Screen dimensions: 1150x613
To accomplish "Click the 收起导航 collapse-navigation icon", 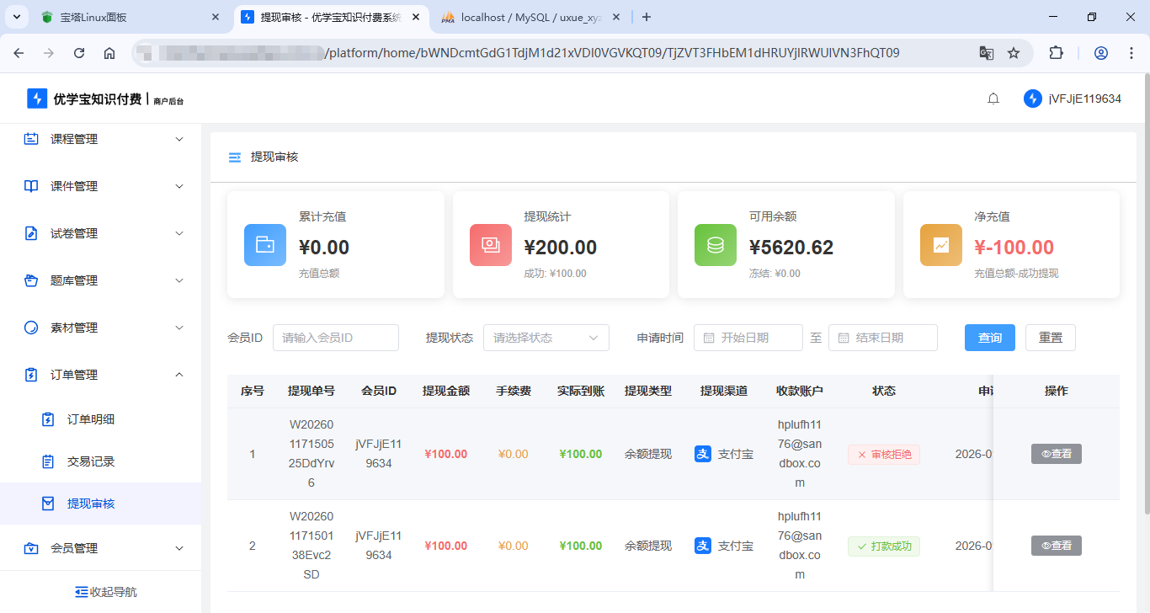I will click(x=81, y=591).
